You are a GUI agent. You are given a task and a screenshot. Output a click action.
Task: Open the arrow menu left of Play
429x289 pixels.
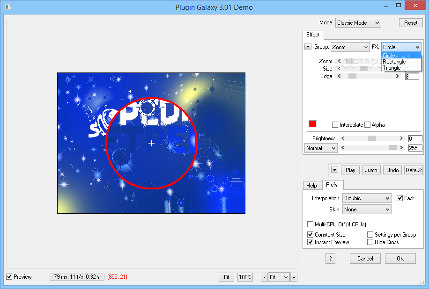pyautogui.click(x=334, y=170)
